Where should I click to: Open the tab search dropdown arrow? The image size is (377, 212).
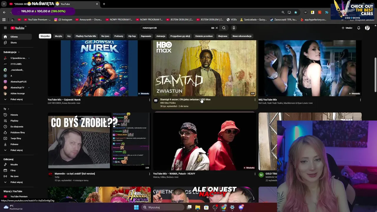[x=4, y=4]
